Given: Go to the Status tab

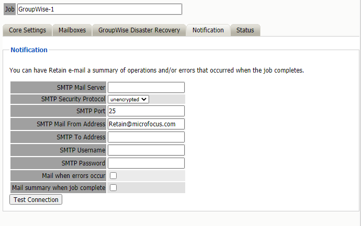Looking at the screenshot, I should [x=245, y=30].
